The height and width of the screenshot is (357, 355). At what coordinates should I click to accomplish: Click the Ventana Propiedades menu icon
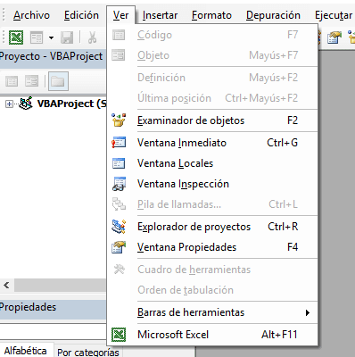click(119, 247)
